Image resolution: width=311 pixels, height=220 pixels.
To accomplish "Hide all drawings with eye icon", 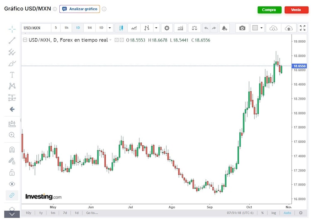I will (12, 184).
